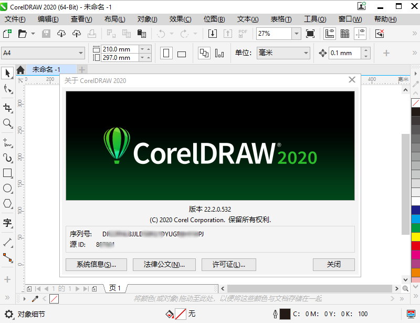This screenshot has width=420, height=323.
Task: Click the Save disk icon
Action: tap(46, 34)
